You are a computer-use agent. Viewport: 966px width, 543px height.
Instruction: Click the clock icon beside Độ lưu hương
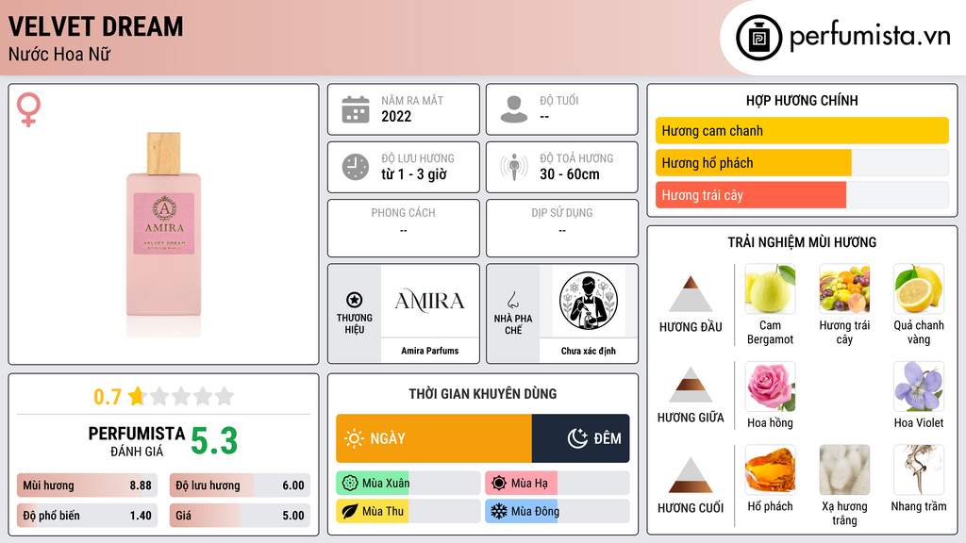pos(356,167)
